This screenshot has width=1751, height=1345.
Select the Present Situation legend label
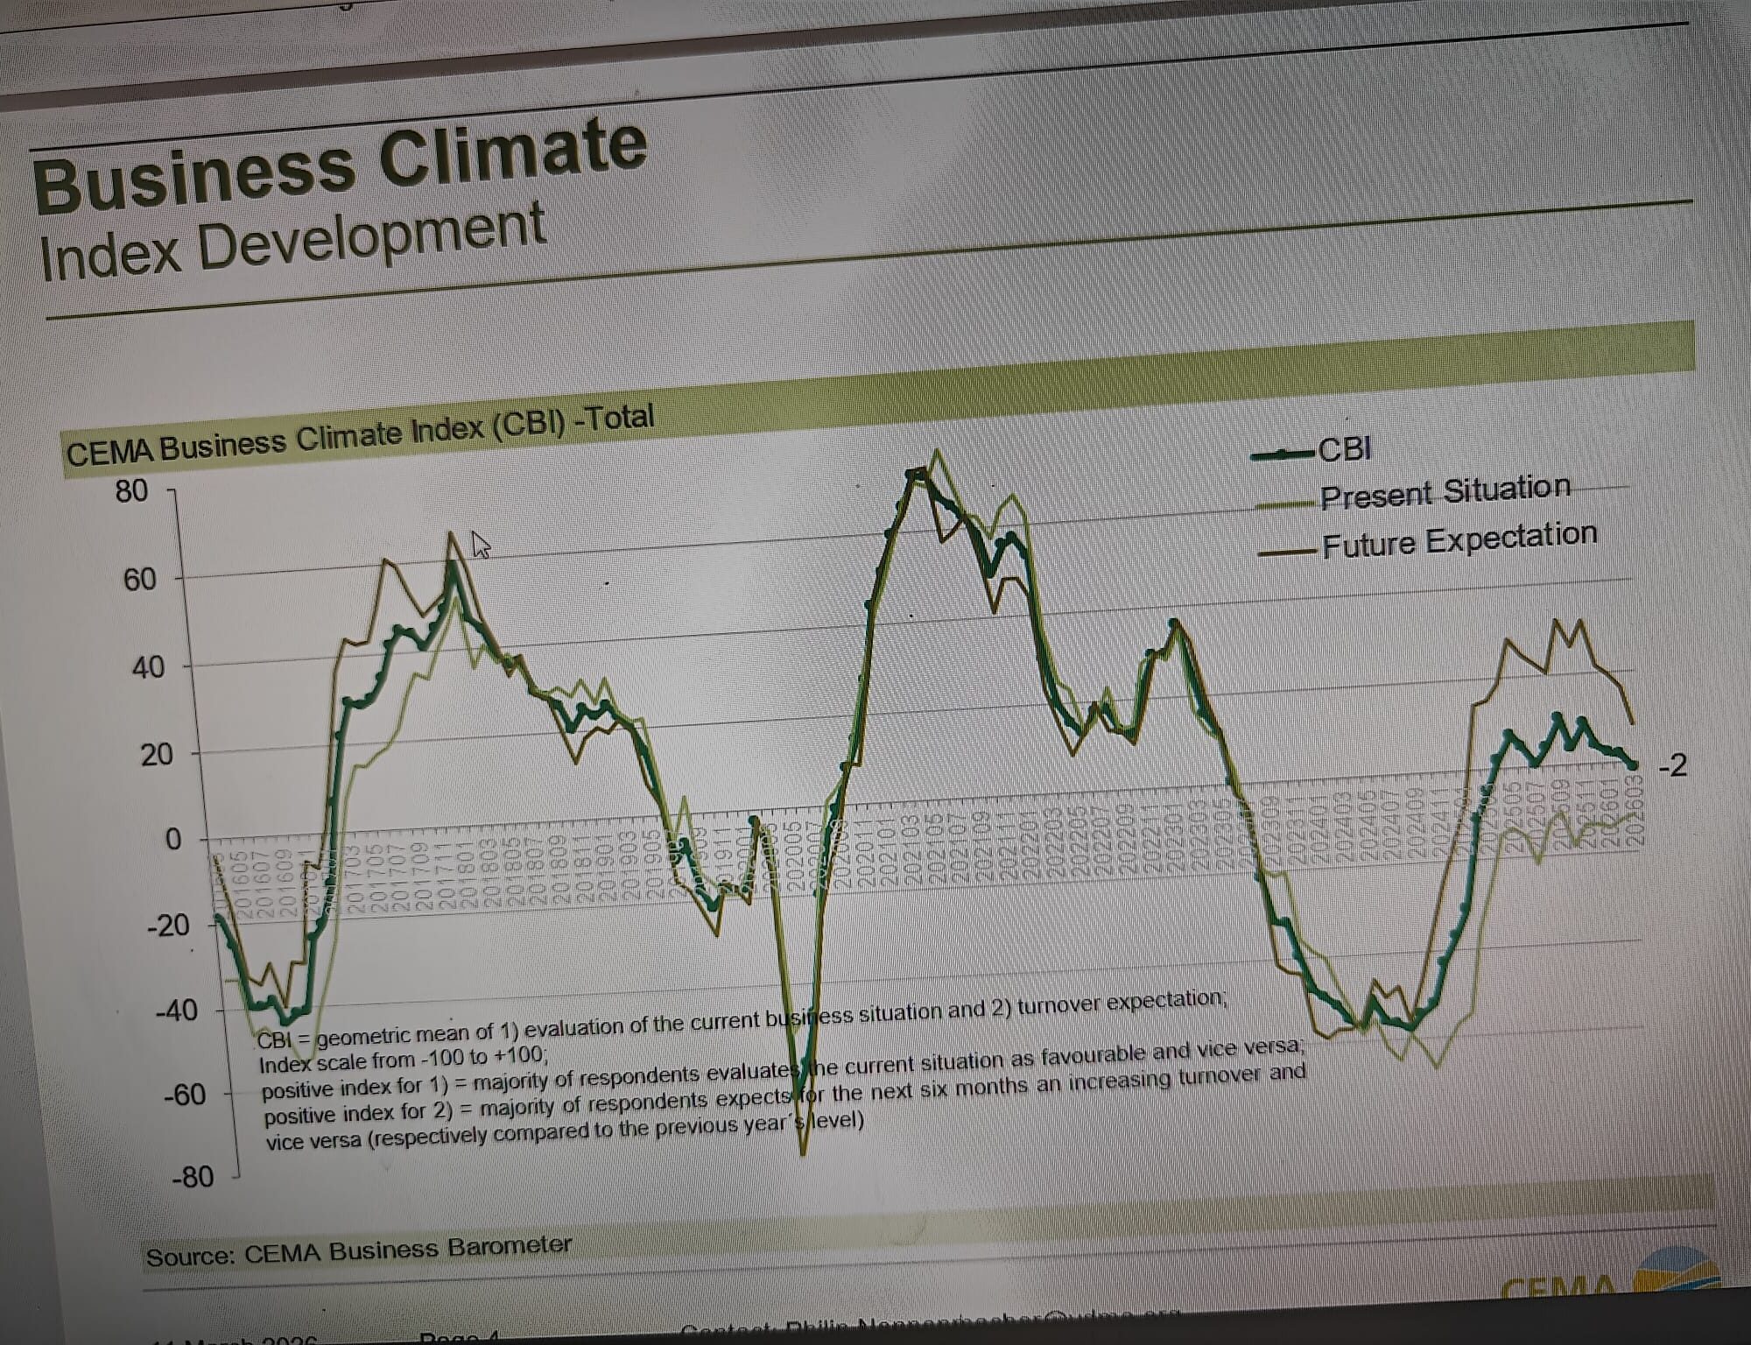pyautogui.click(x=1445, y=492)
